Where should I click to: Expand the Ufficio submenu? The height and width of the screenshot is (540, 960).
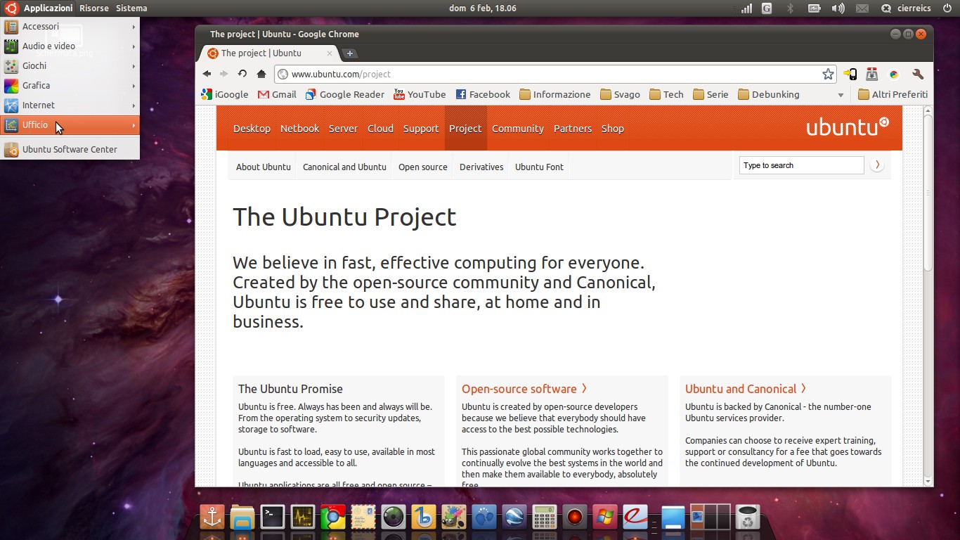(x=70, y=125)
